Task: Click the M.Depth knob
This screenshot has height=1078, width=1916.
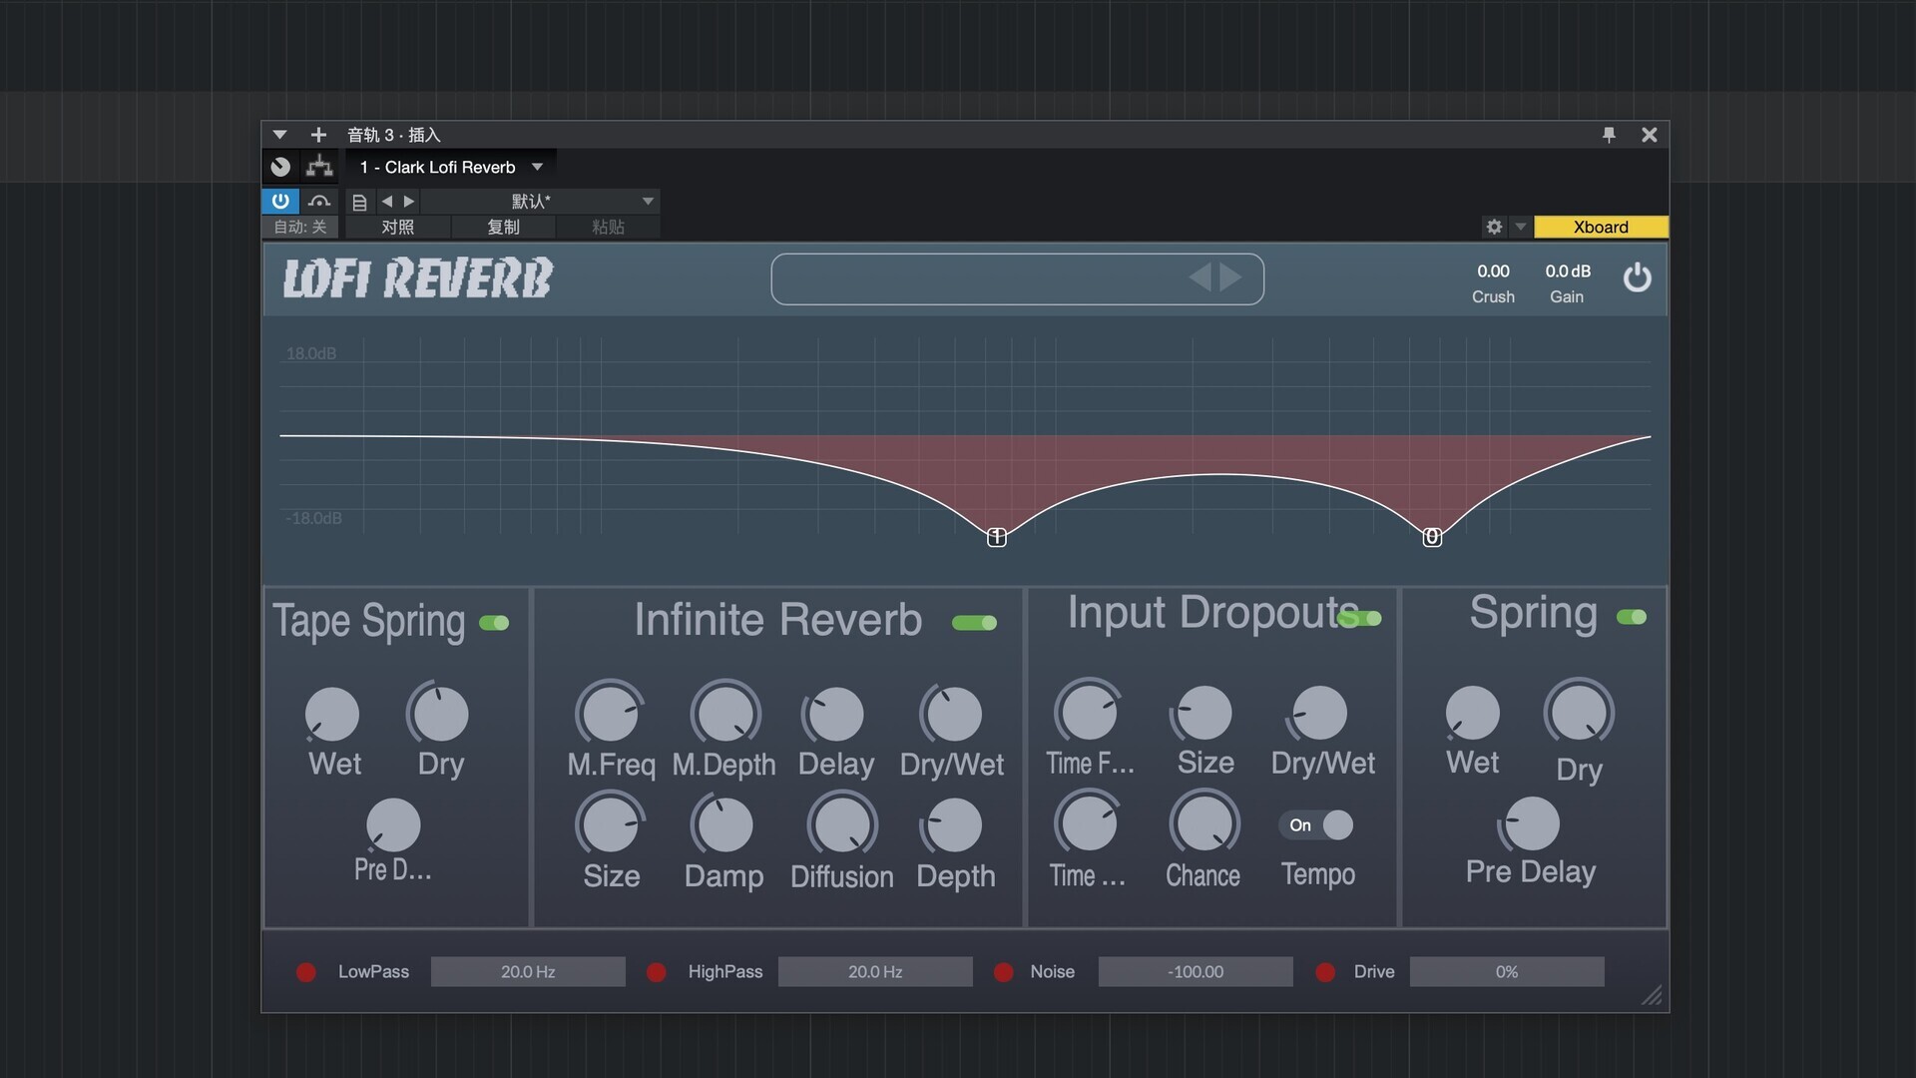Action: point(725,715)
